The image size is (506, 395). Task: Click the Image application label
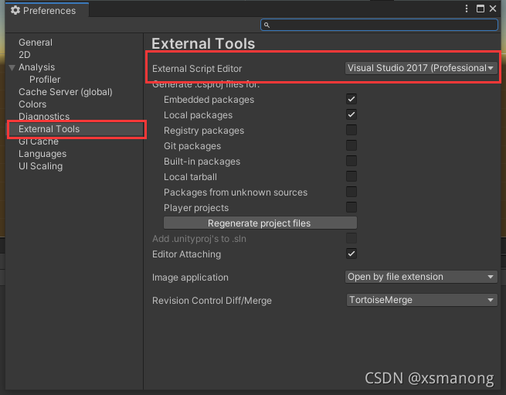point(190,278)
